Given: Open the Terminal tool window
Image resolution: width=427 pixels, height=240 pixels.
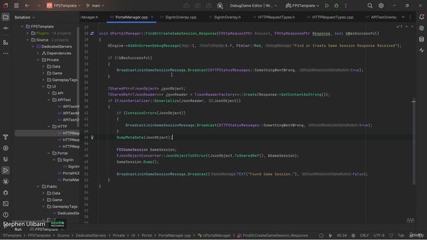Looking at the screenshot, I should pos(5,204).
